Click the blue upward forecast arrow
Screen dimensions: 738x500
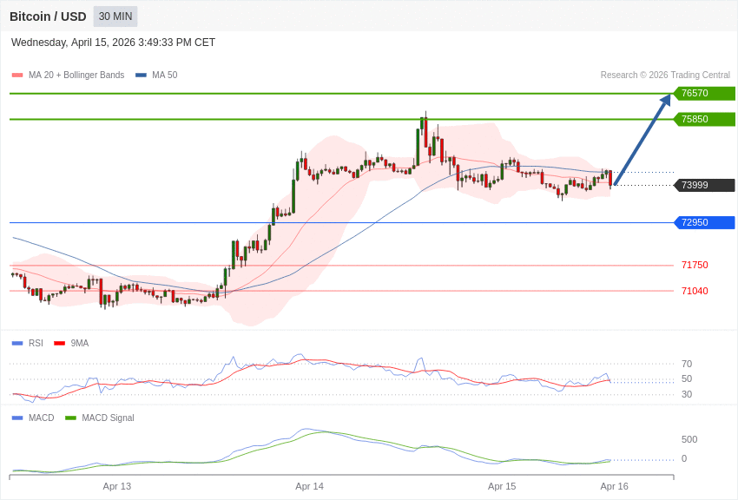tap(642, 139)
